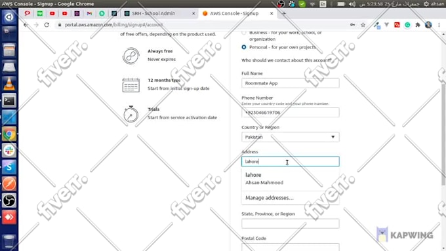Open OBS Studio from the dock
This screenshot has width=446, height=251.
pos(9,201)
